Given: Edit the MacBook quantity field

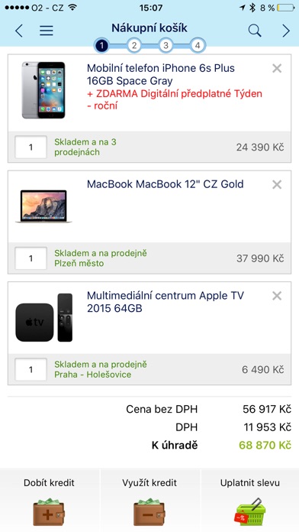Looking at the screenshot, I should 31,258.
